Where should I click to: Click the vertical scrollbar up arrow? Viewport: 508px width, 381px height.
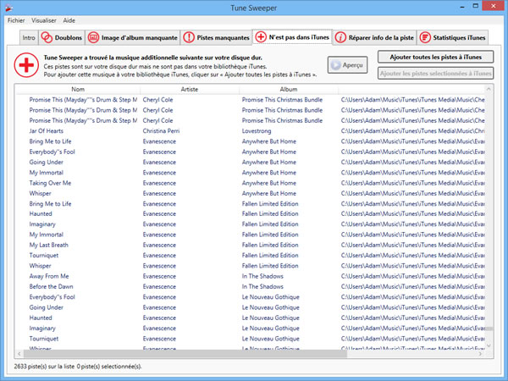pyautogui.click(x=489, y=89)
